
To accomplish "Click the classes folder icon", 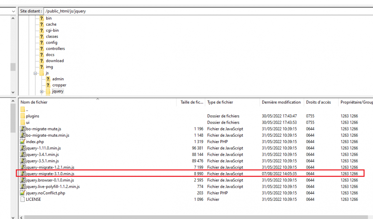I will (42, 36).
